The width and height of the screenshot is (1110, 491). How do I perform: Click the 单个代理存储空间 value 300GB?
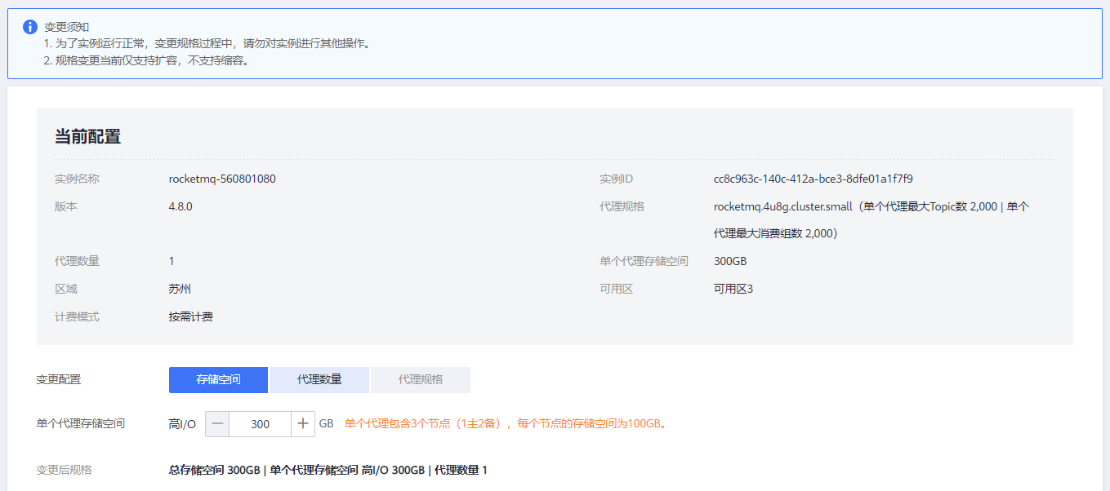(730, 261)
